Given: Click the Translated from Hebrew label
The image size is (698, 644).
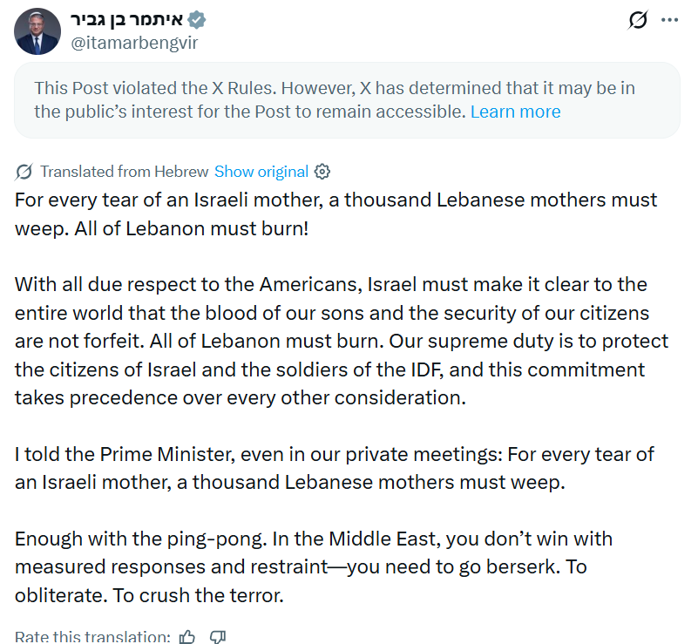Looking at the screenshot, I should tap(125, 172).
